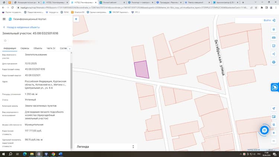Add parcel to favorites with star icon
The image size is (279, 157).
coord(5,41)
